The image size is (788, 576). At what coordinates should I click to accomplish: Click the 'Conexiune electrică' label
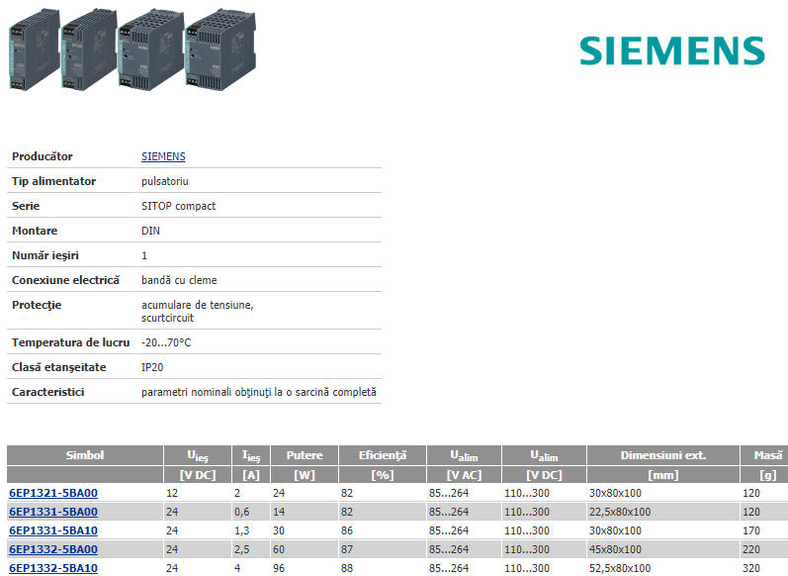[66, 280]
